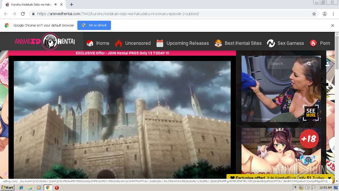Go back to the previous page
Screen dimensions: 339x191
[6, 14]
